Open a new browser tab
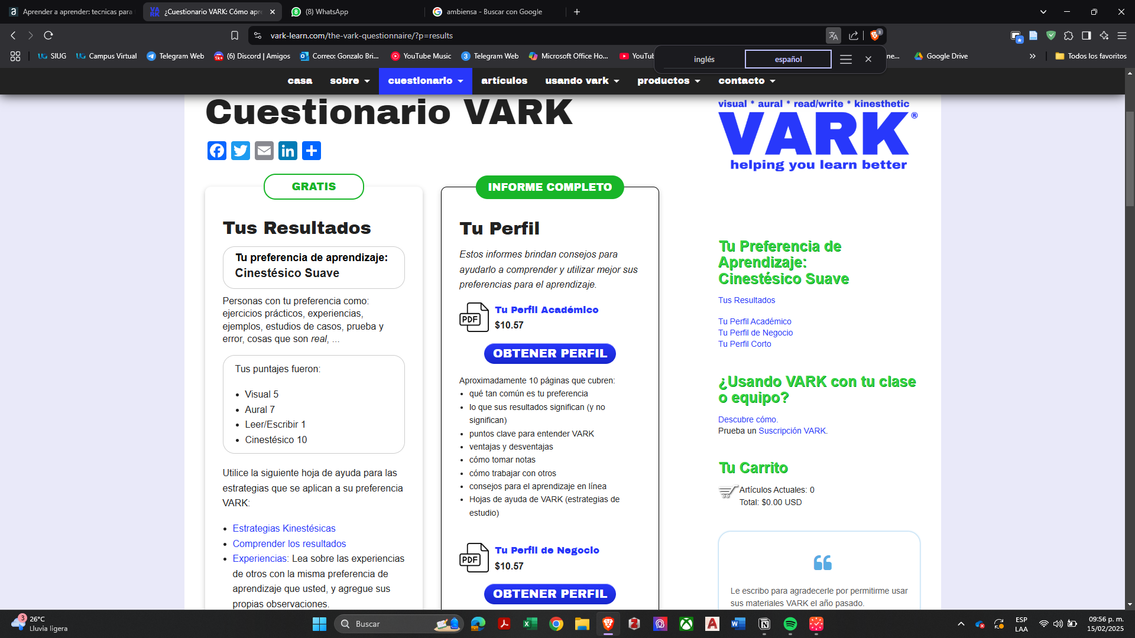Viewport: 1135px width, 638px height. pos(577,12)
